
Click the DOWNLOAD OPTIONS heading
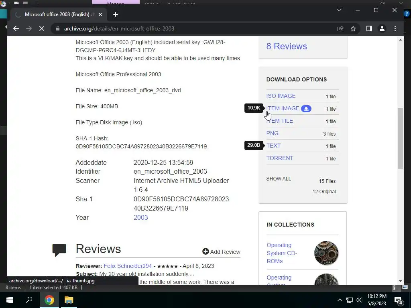[297, 80]
